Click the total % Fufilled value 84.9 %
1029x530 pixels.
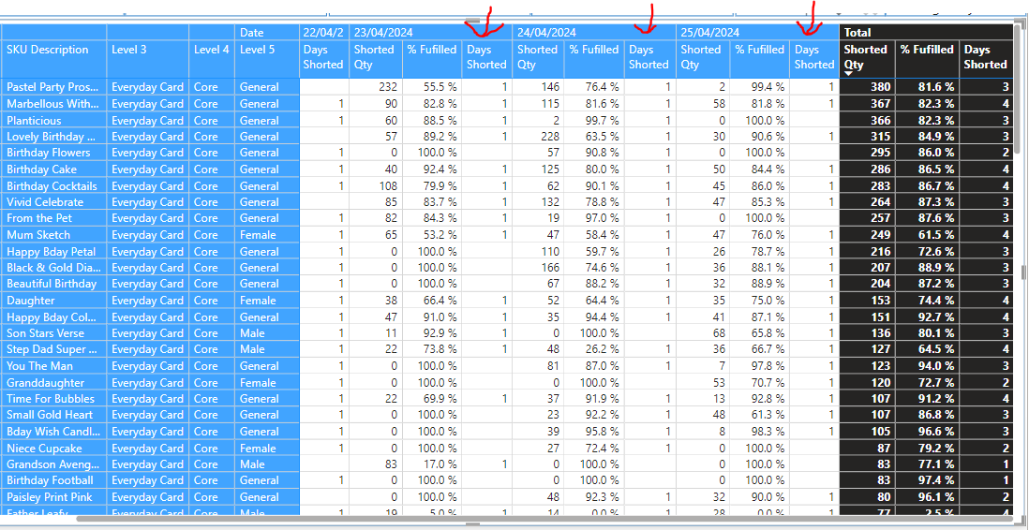click(x=936, y=137)
